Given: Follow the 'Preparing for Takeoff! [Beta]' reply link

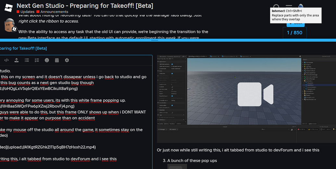Looking at the screenshot, I should pos(23,48).
